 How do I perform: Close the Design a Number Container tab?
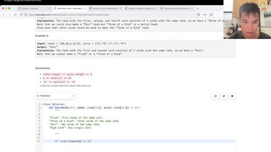156,8
